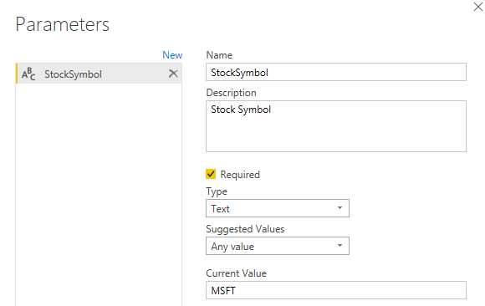Open the Suggested Values dropdown
Viewport: 485px width, 306px height.
pyautogui.click(x=278, y=246)
